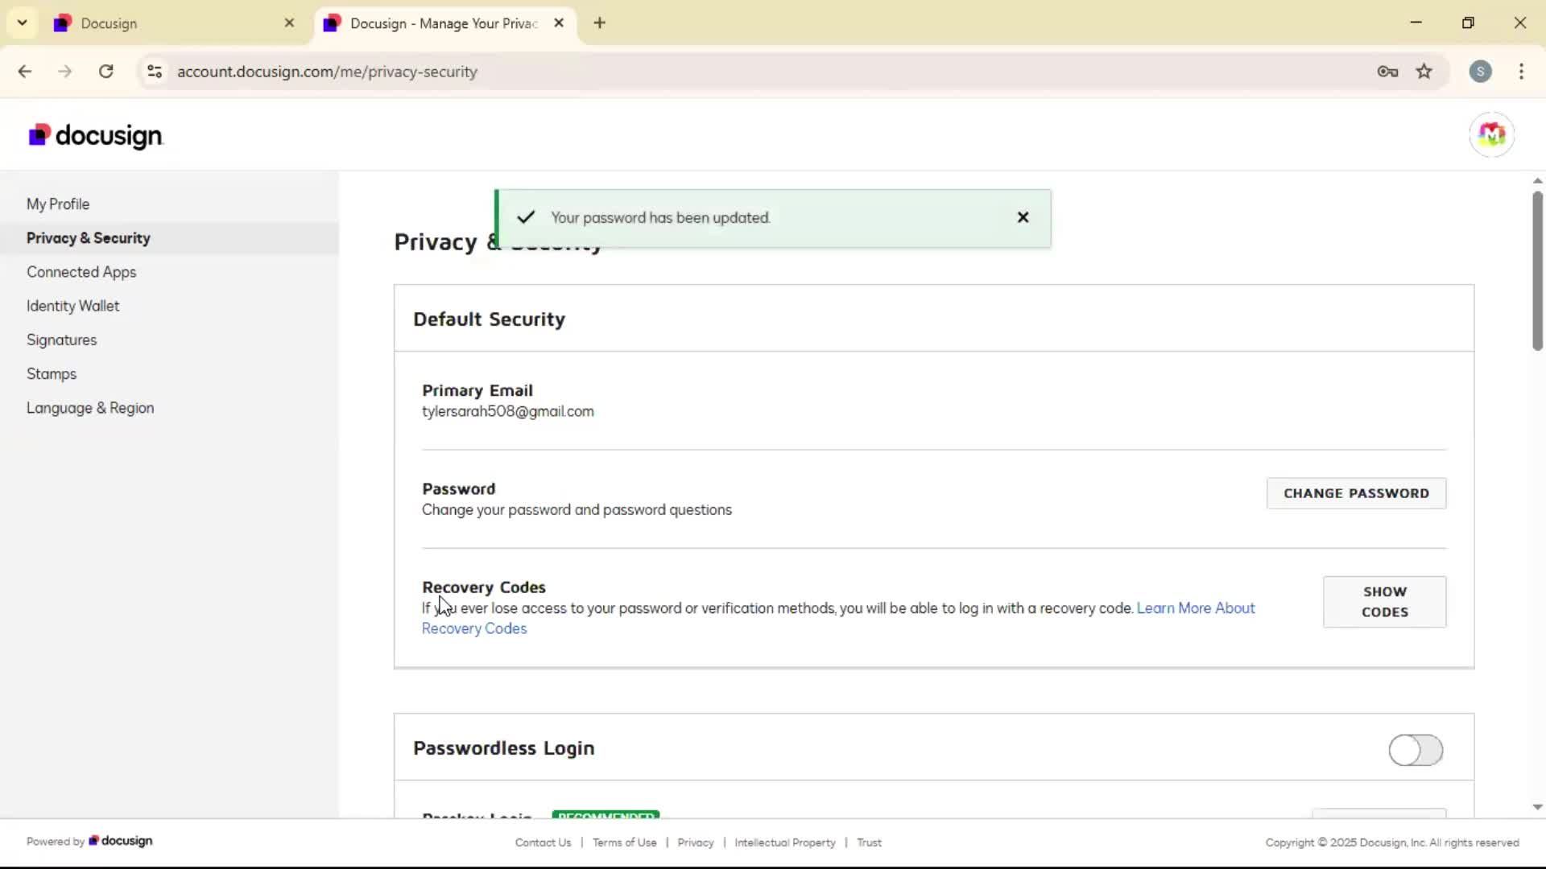This screenshot has height=869, width=1546.
Task: Open Privacy footer link
Action: [x=696, y=842]
